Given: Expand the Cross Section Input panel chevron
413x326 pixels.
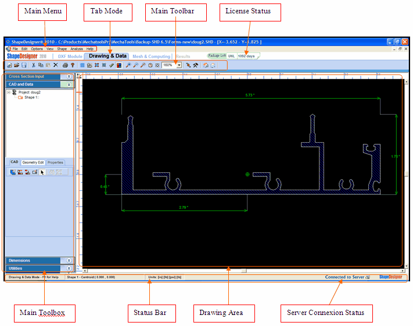Looking at the screenshot, I should (69, 77).
